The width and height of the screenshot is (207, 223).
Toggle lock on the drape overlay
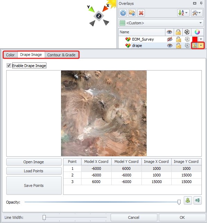(179, 46)
